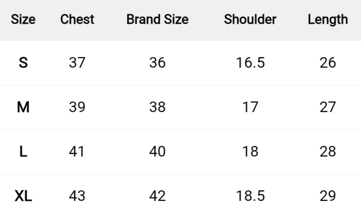Image resolution: width=361 pixels, height=216 pixels.
Task: Select brand size value 36
Action: coord(157,63)
